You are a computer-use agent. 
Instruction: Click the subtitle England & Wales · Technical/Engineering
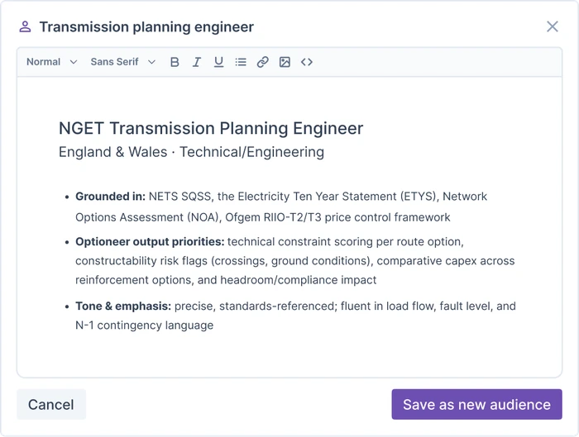tap(191, 152)
